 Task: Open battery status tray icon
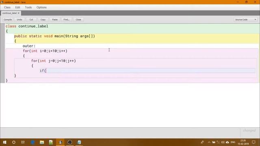coord(214,142)
